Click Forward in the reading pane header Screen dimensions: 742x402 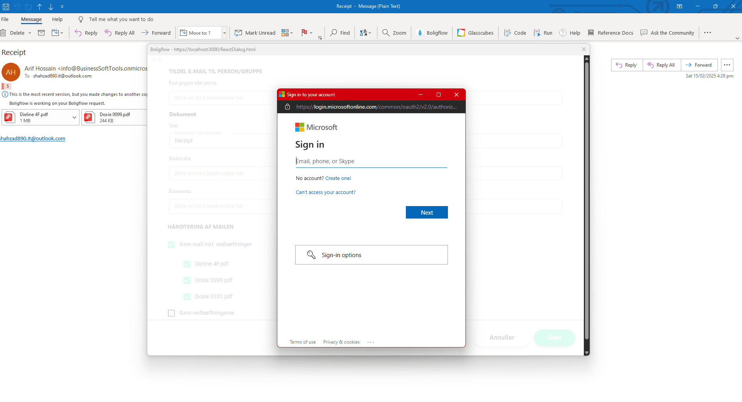(699, 65)
